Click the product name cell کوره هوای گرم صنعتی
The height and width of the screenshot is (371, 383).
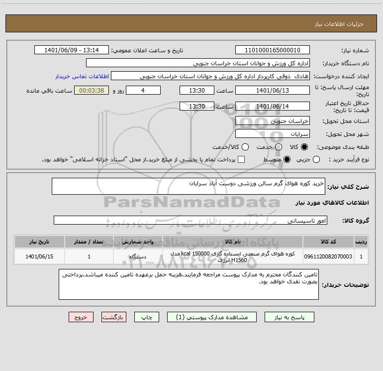[x=233, y=256]
